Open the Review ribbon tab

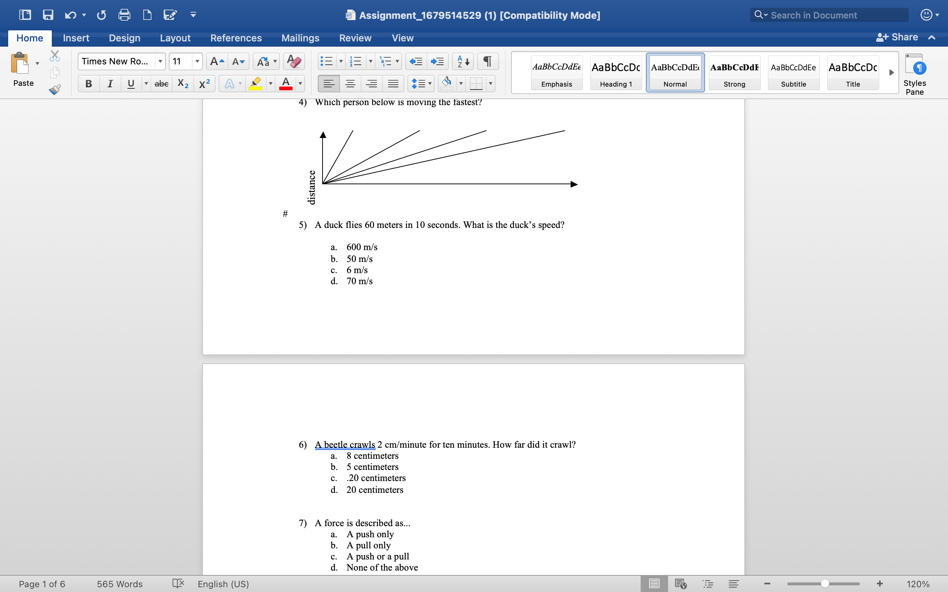[x=355, y=38]
